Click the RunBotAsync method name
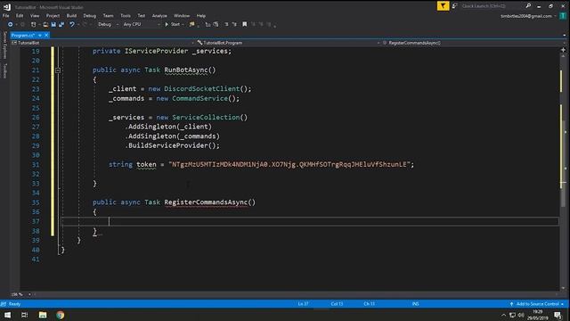The height and width of the screenshot is (321, 570). pyautogui.click(x=186, y=70)
